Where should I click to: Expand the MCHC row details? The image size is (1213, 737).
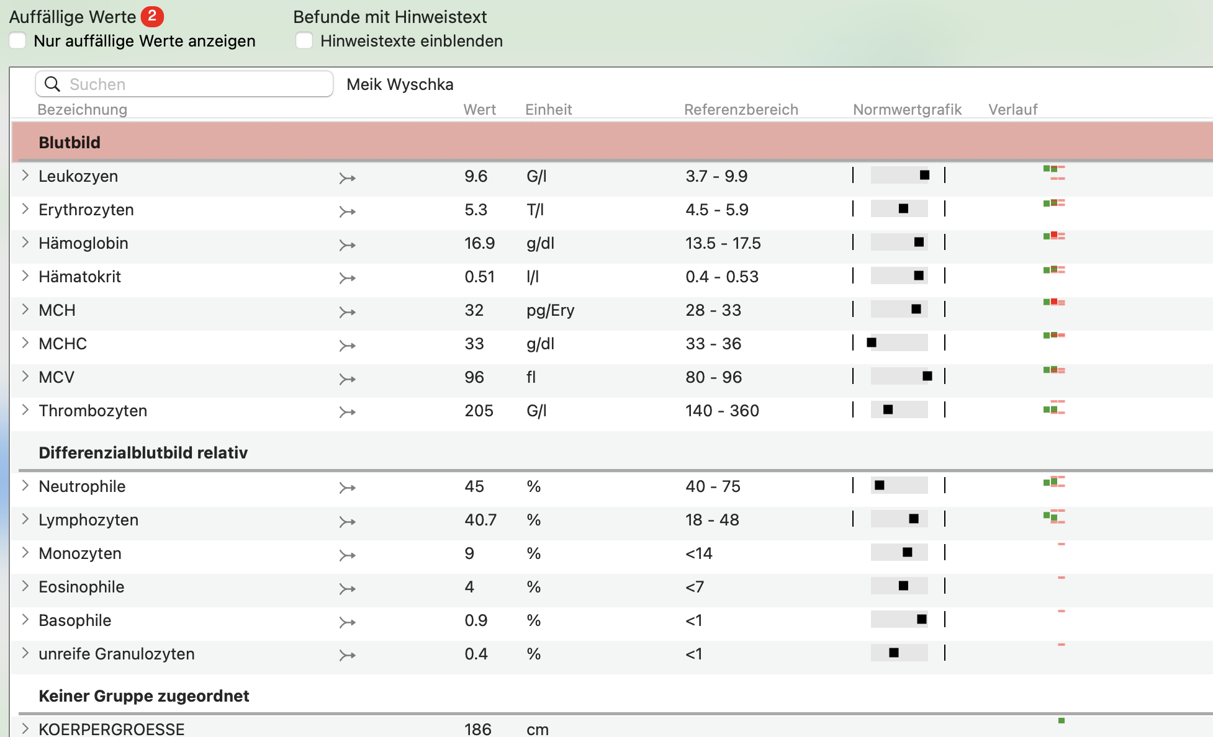pos(25,343)
